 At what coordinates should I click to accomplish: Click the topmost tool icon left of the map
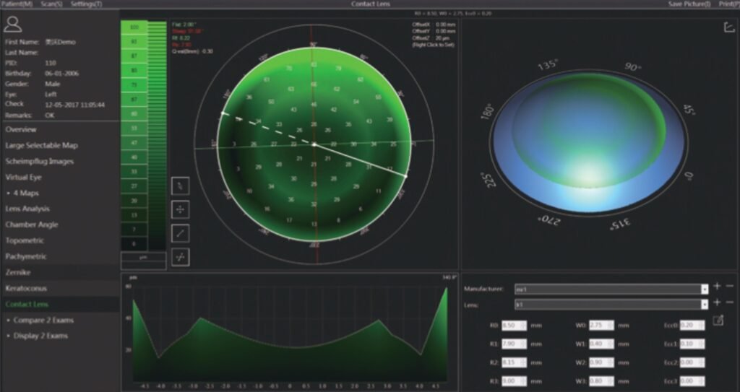(180, 186)
